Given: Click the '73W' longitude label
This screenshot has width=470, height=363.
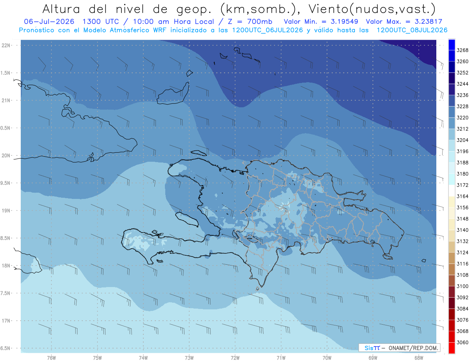Looking at the screenshot, I should (189, 358).
